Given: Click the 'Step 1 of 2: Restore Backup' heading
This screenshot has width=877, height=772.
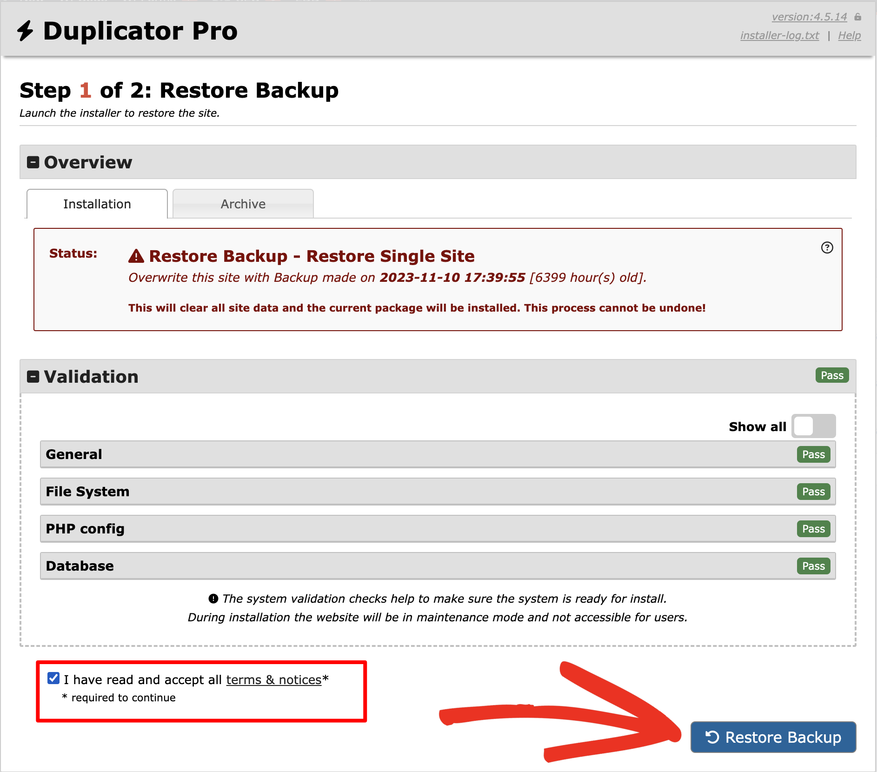Looking at the screenshot, I should click(x=179, y=90).
